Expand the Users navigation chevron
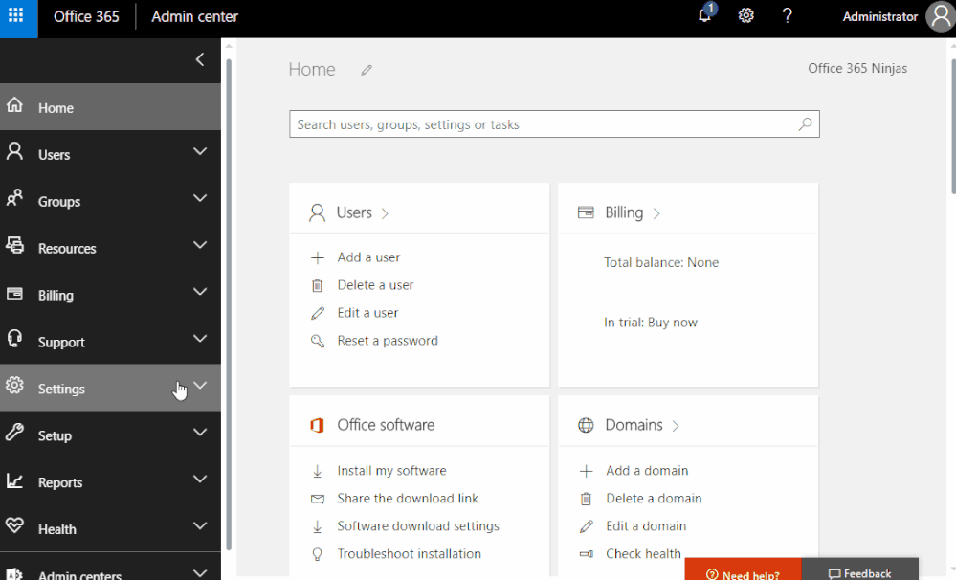The image size is (956, 580). coord(200,151)
